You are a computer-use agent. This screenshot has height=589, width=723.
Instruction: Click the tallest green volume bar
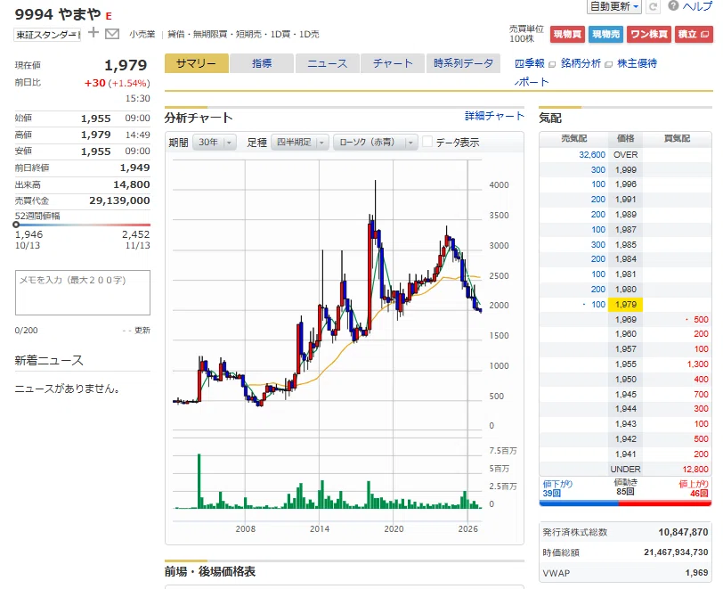point(199,481)
